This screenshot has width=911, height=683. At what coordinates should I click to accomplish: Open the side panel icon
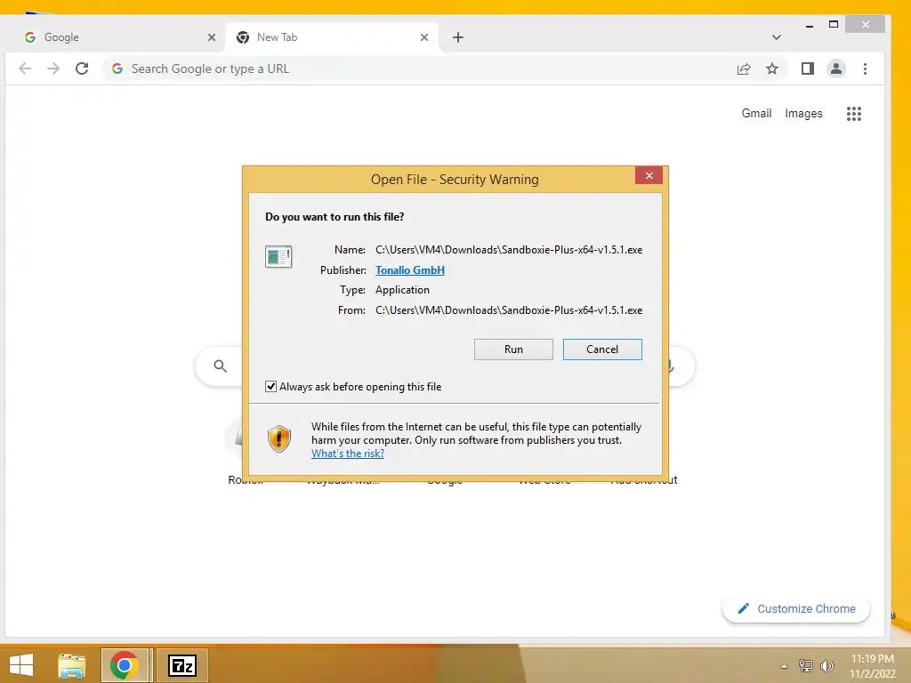point(807,68)
